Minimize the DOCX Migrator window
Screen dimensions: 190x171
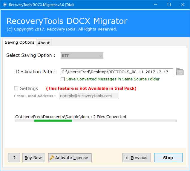[156, 4]
